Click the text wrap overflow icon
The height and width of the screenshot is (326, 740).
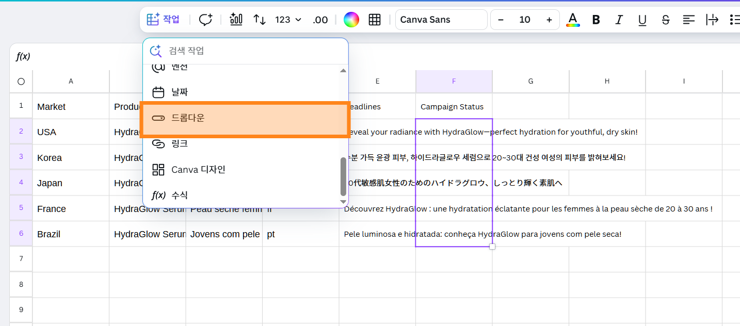click(712, 20)
